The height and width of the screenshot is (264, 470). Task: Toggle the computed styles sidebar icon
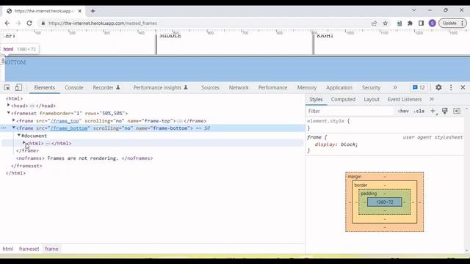457,111
